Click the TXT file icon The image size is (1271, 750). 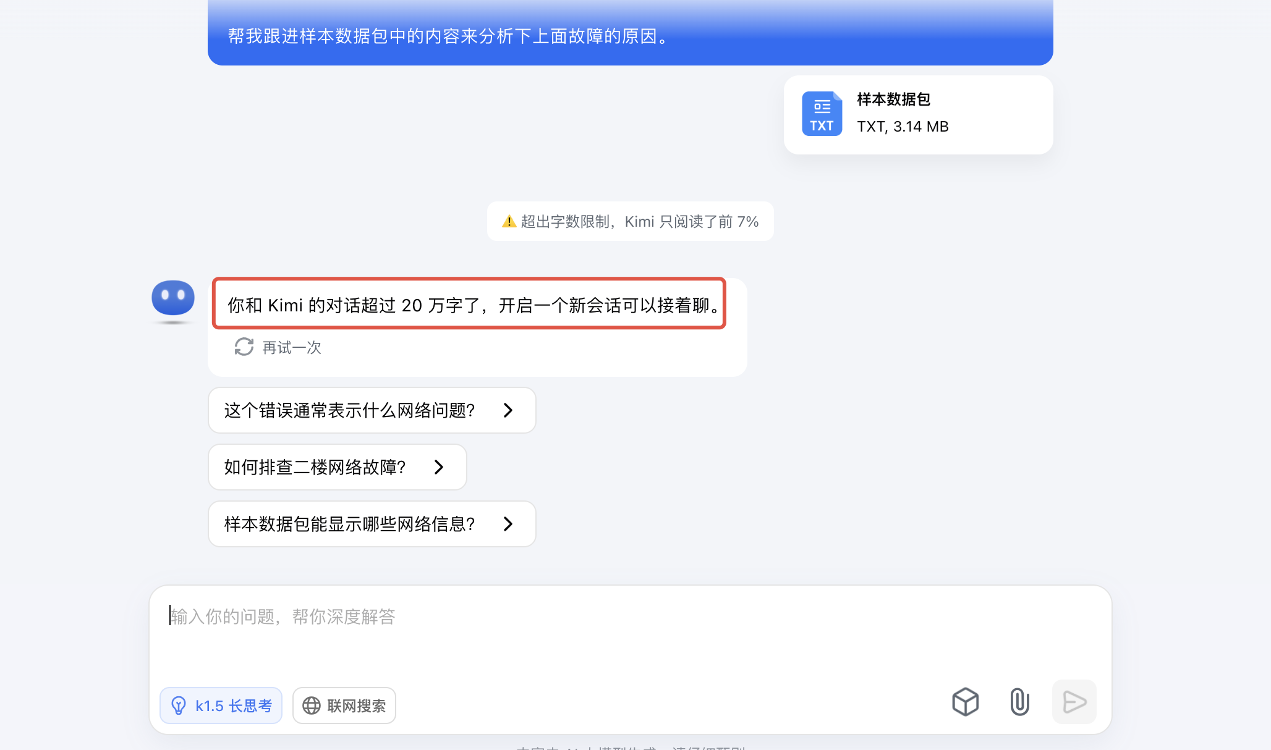(822, 114)
